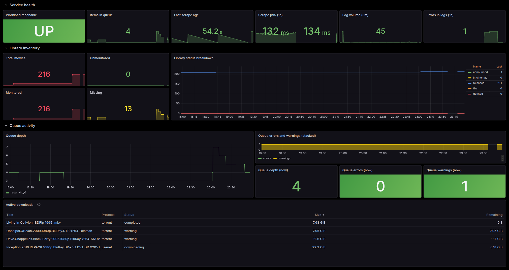Open the Scrape p95 (1h) panel title

270,15
